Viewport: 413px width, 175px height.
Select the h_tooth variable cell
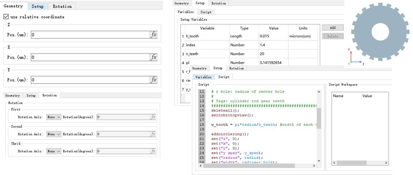(207, 36)
